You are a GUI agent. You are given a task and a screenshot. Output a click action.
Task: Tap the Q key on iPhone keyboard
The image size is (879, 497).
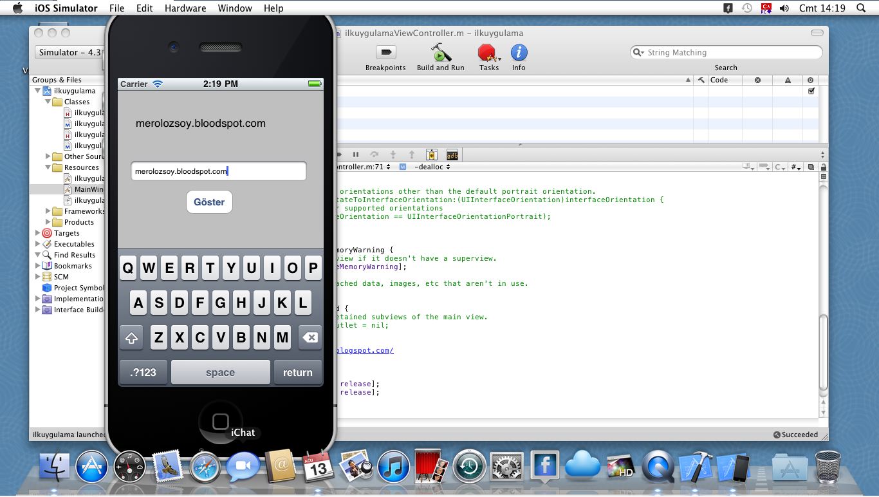click(128, 268)
